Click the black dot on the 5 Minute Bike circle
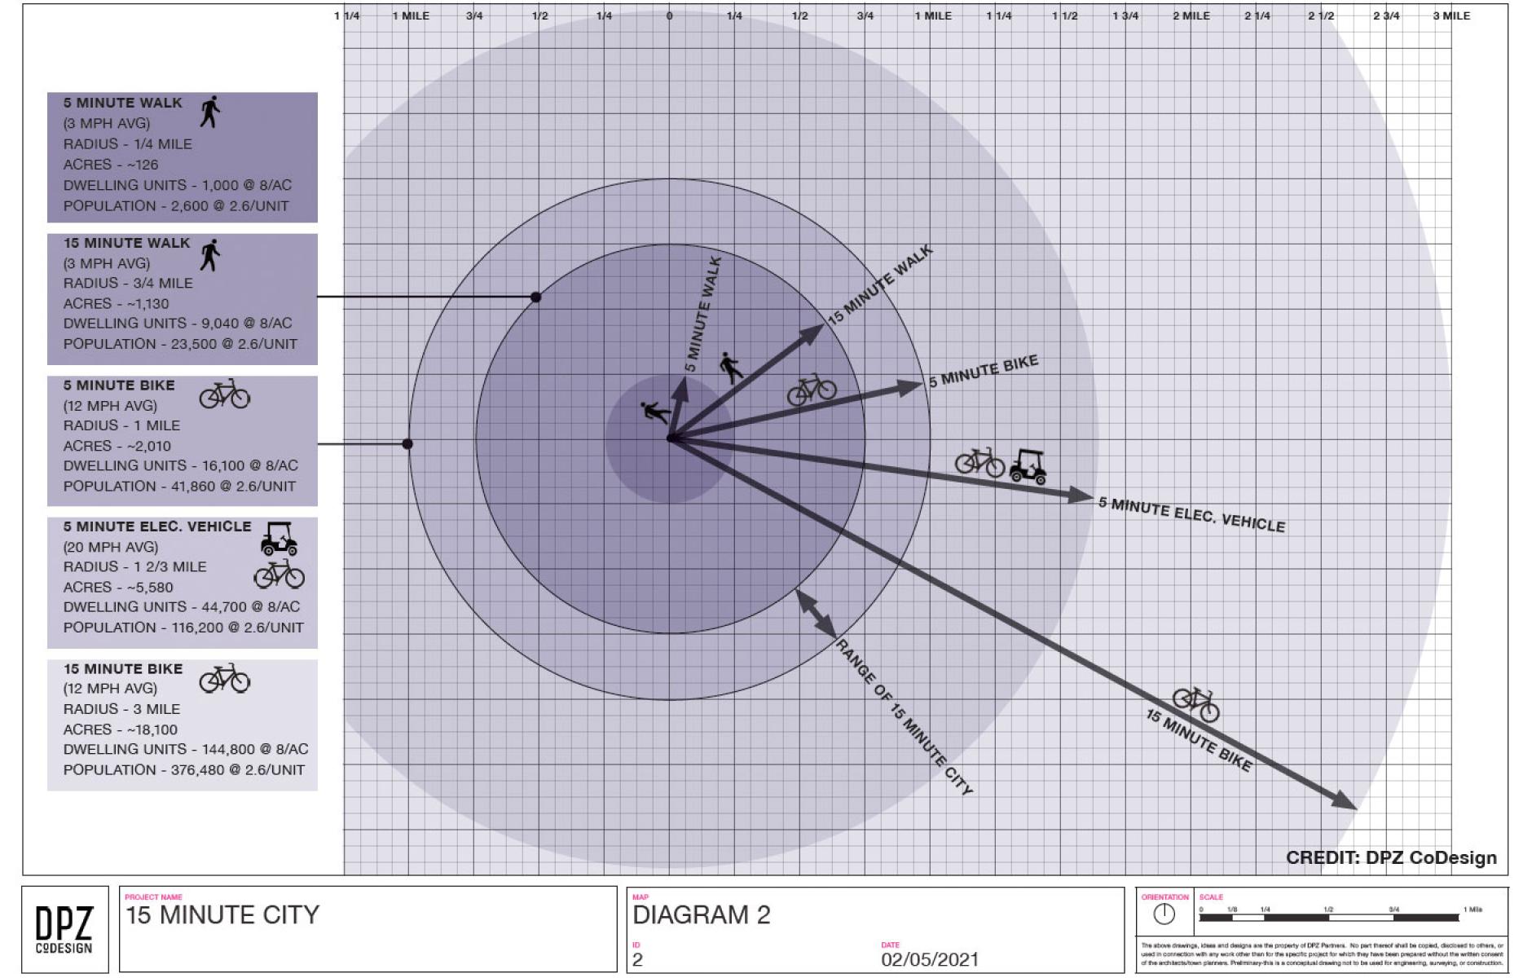The height and width of the screenshot is (978, 1532). coord(407,444)
